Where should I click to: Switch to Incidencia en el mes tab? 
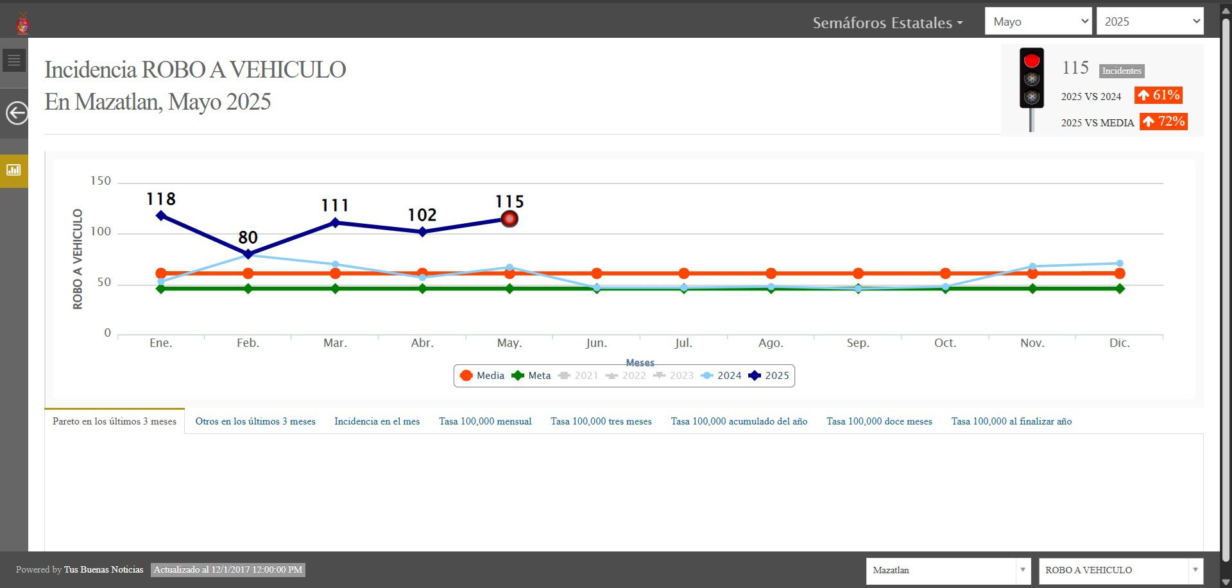(377, 421)
